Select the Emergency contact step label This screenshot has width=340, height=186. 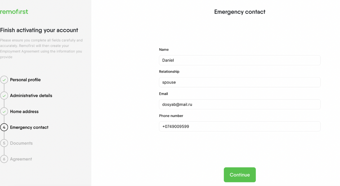(29, 128)
